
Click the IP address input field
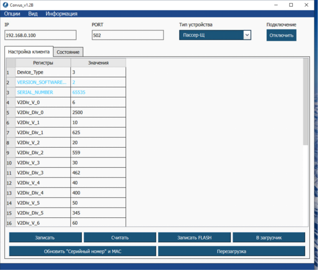click(40, 35)
